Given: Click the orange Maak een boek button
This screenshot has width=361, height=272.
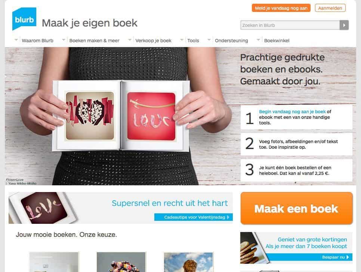Looking at the screenshot, I should [x=297, y=208].
